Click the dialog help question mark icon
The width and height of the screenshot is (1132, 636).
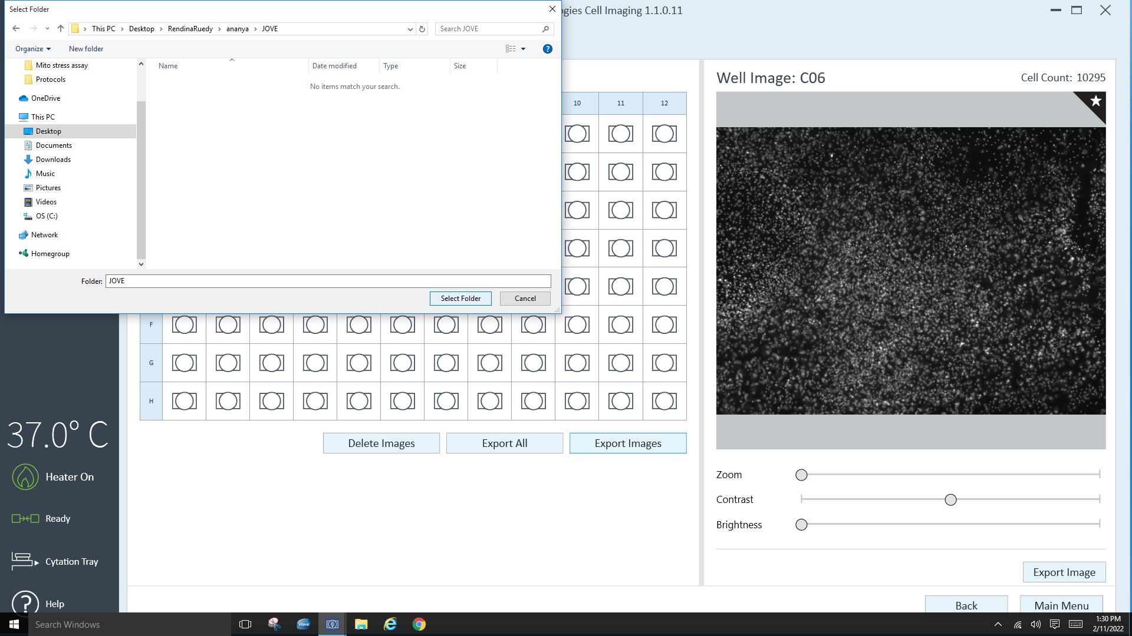(547, 49)
